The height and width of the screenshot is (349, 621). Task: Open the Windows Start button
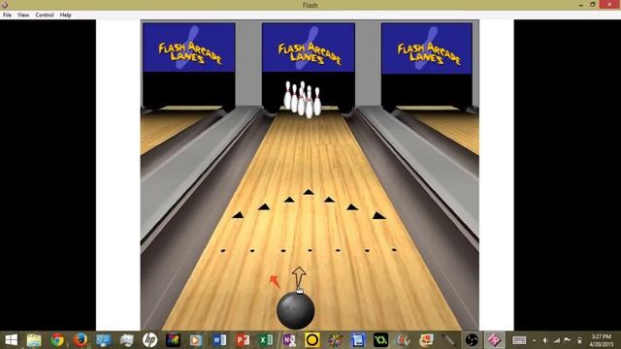tap(11, 340)
